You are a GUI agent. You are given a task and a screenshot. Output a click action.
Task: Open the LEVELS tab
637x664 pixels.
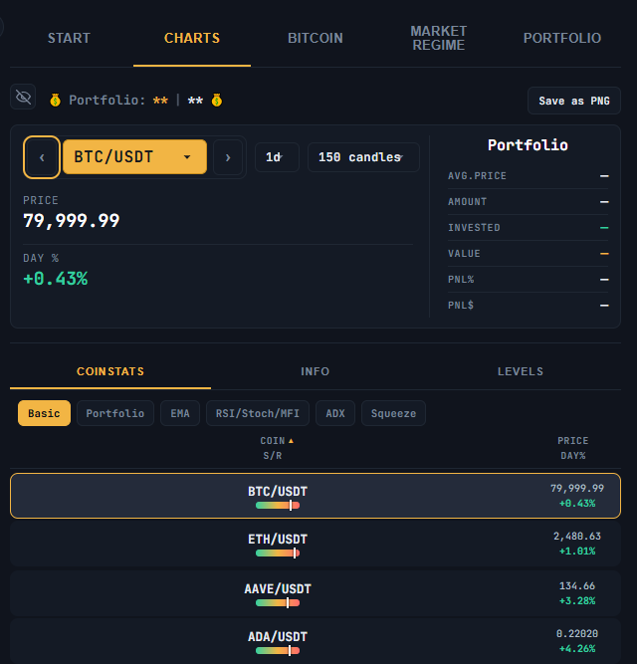point(521,371)
